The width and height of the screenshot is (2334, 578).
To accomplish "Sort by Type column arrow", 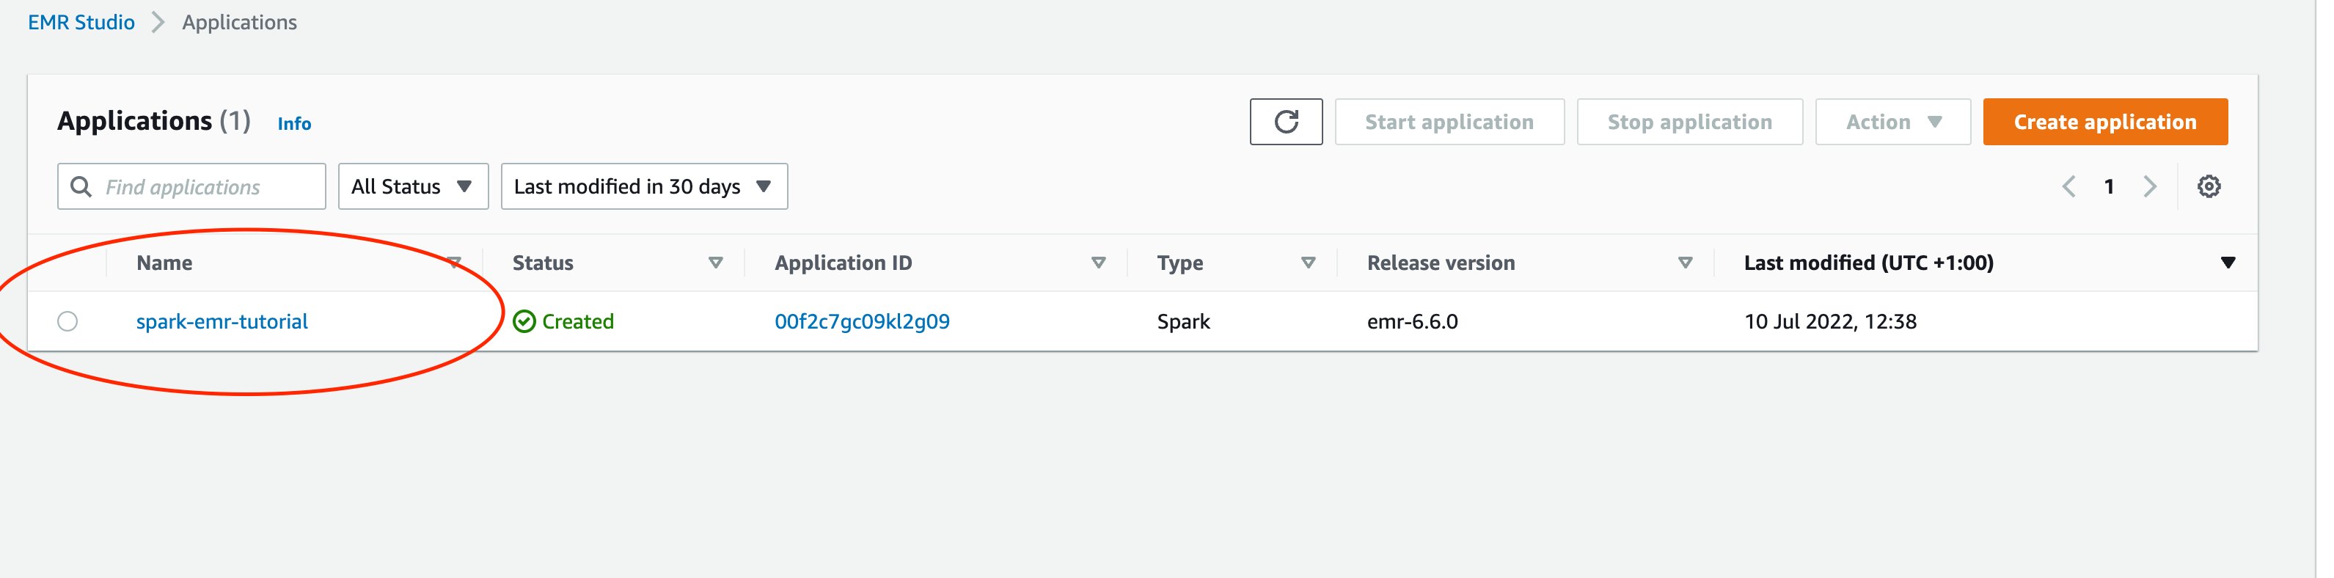I will (x=1307, y=263).
